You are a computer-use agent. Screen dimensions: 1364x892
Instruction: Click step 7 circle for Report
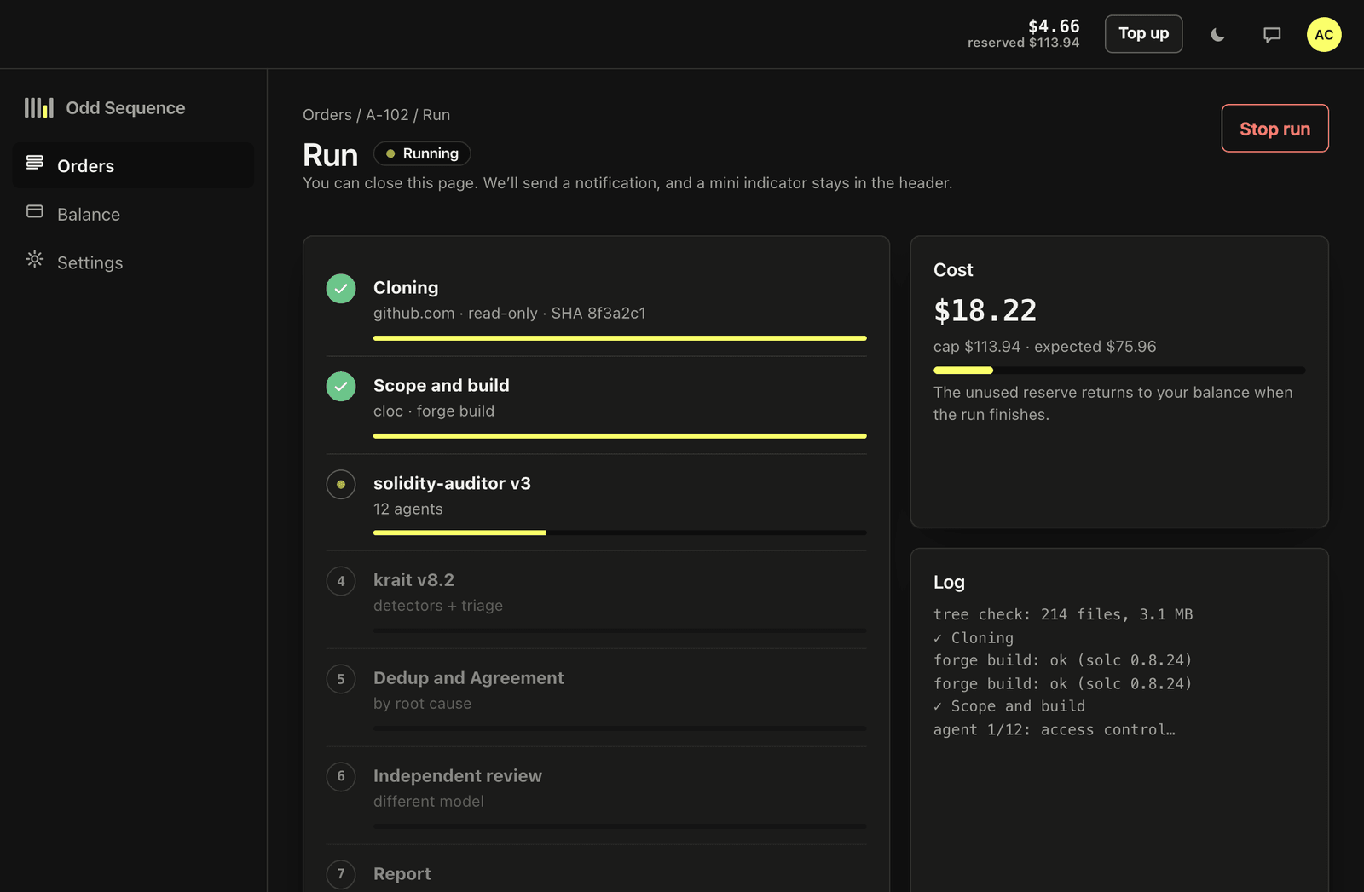(x=341, y=874)
